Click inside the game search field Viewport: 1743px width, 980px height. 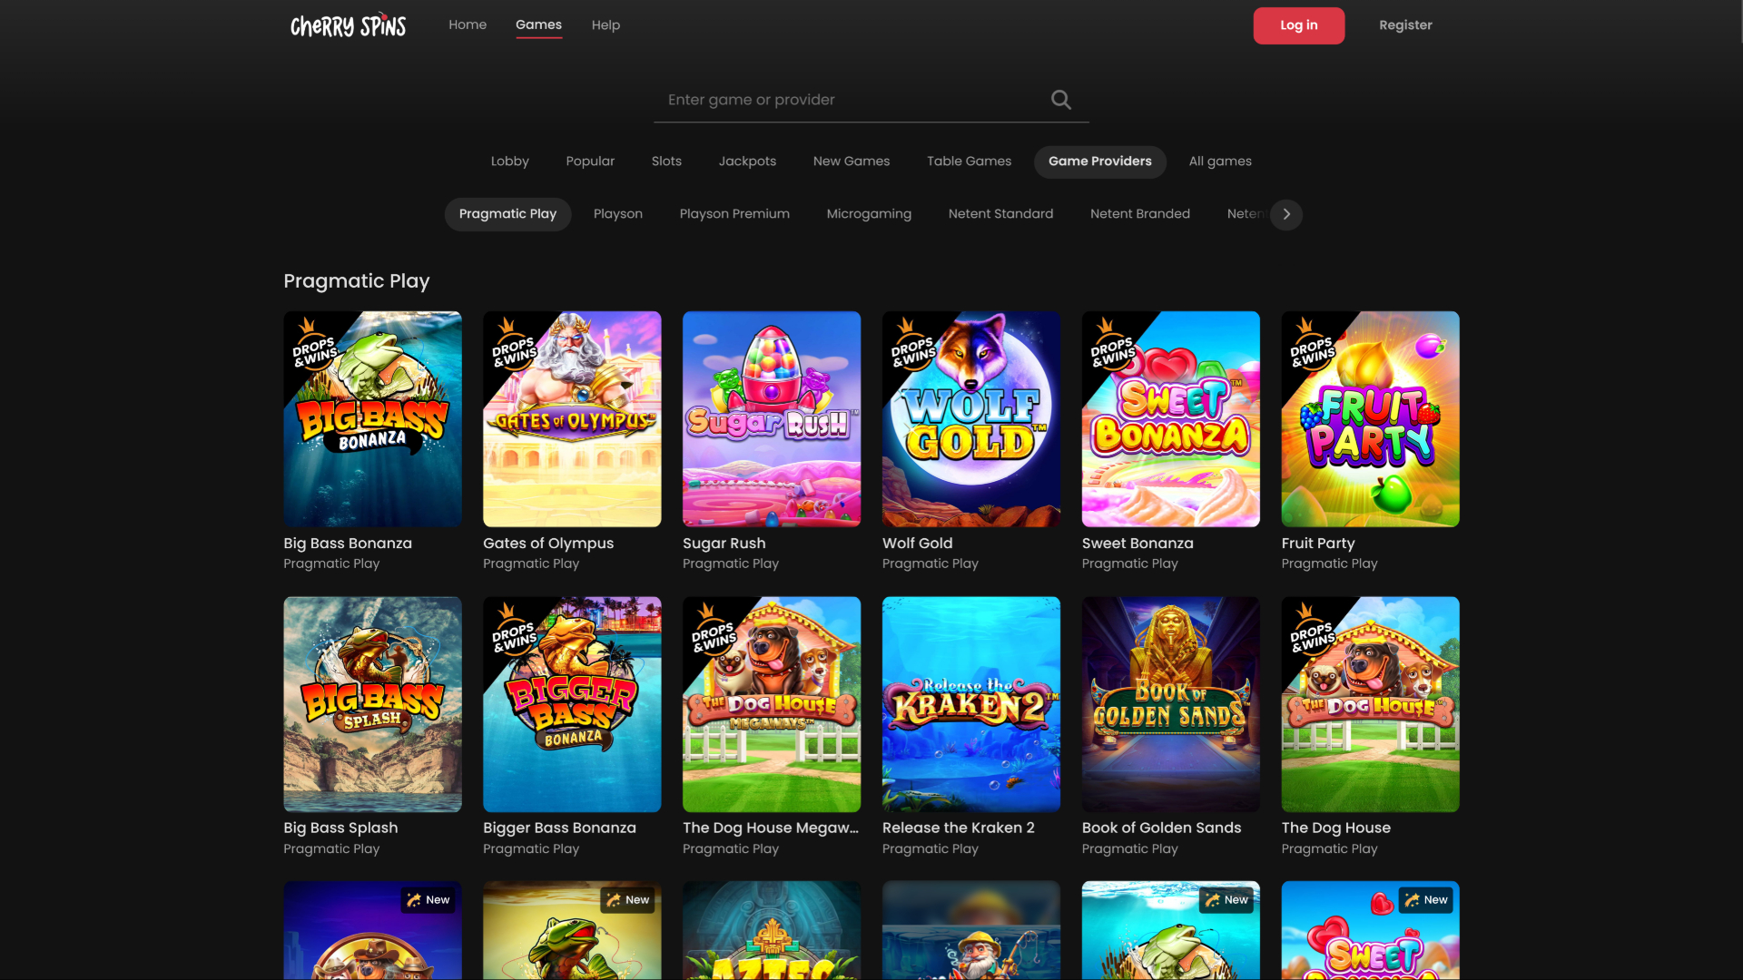[844, 99]
